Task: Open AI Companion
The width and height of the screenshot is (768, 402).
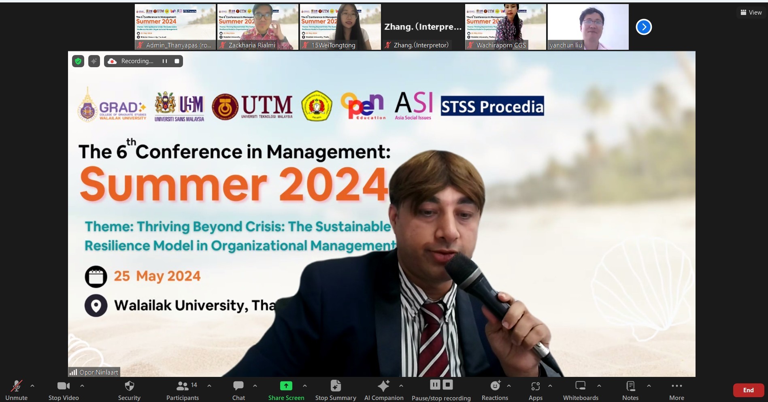Action: point(383,390)
